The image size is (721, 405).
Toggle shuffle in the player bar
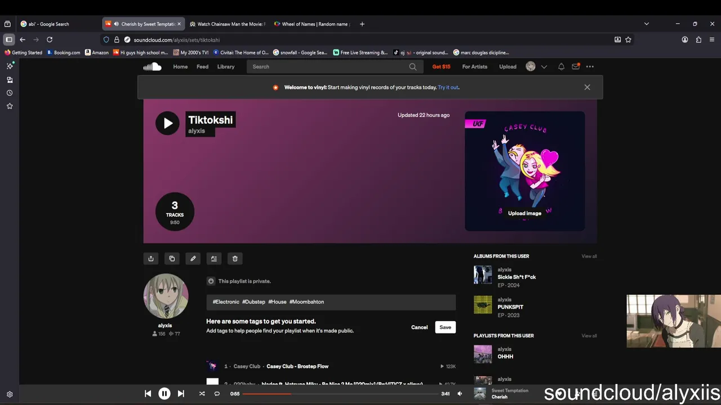point(202,394)
